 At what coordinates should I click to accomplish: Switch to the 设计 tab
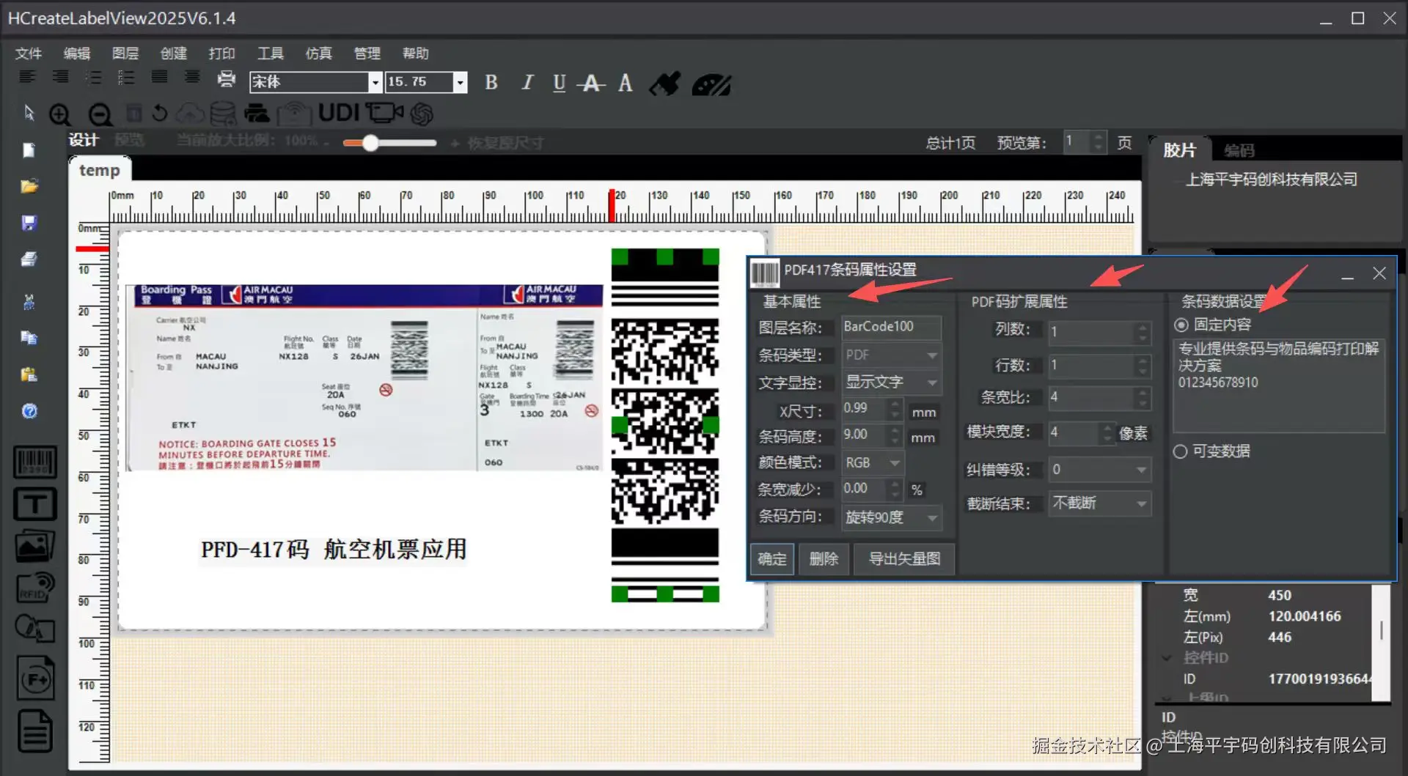point(84,140)
